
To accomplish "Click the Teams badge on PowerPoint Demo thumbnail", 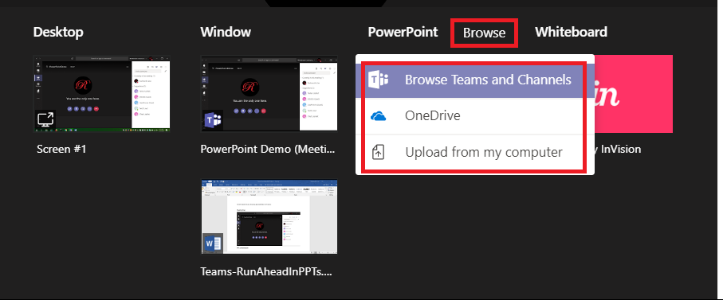I will click(x=213, y=120).
